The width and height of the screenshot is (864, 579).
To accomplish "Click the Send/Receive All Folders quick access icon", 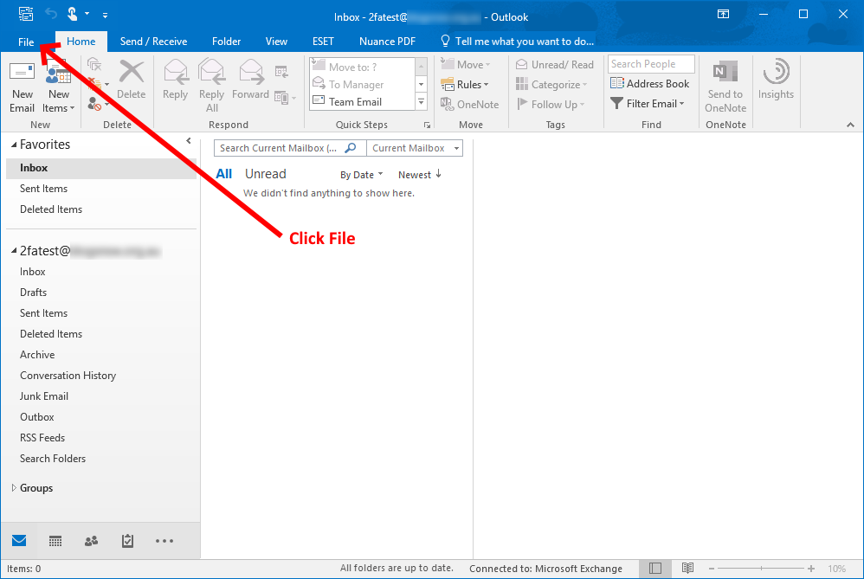I will click(25, 14).
